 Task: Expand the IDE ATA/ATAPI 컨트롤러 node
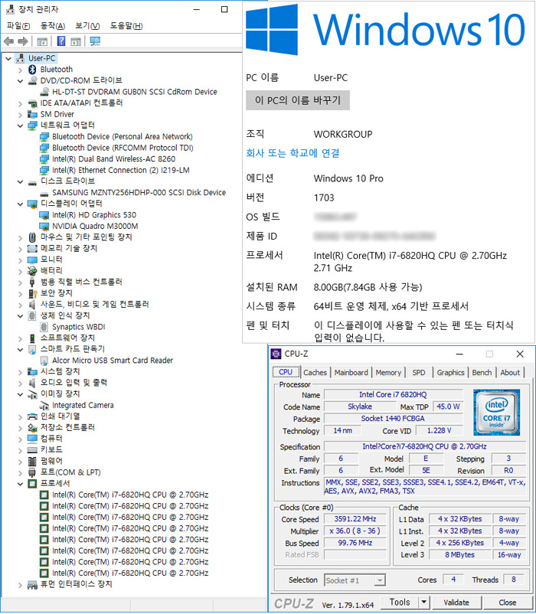20,103
